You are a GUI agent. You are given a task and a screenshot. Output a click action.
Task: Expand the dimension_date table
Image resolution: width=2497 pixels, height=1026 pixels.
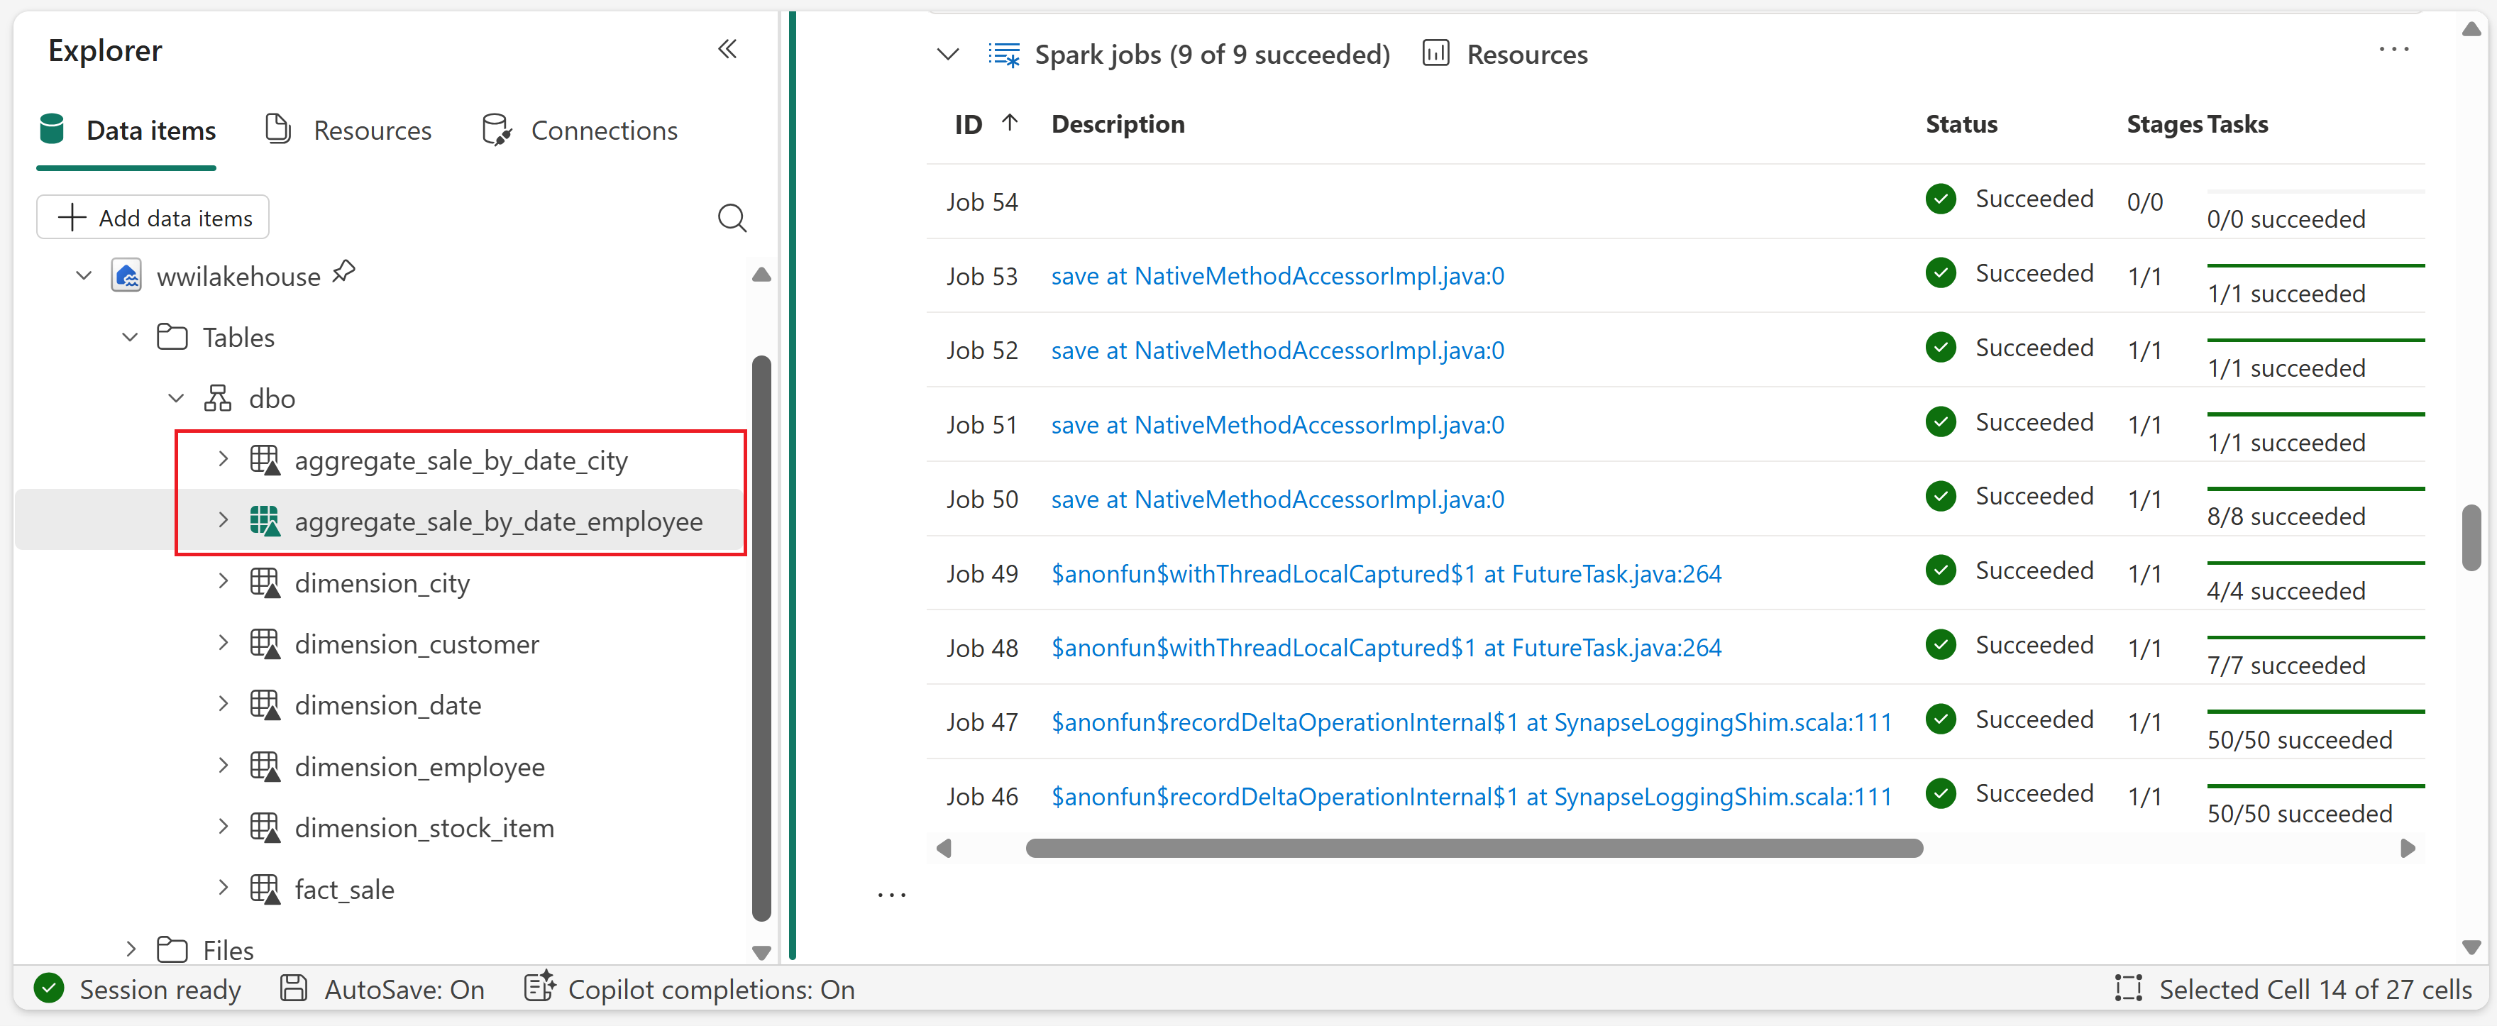tap(223, 703)
